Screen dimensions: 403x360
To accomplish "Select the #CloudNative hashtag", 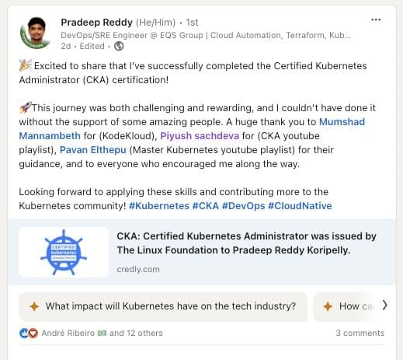I will tap(300, 206).
